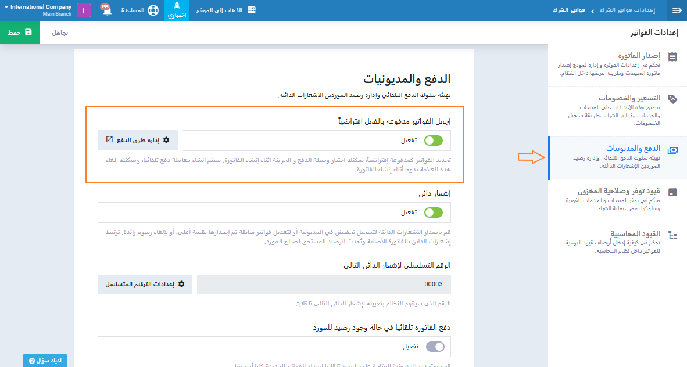Image resolution: width=687 pixels, height=367 pixels.
Task: Click the purple user avatar icon
Action: pyautogui.click(x=84, y=10)
